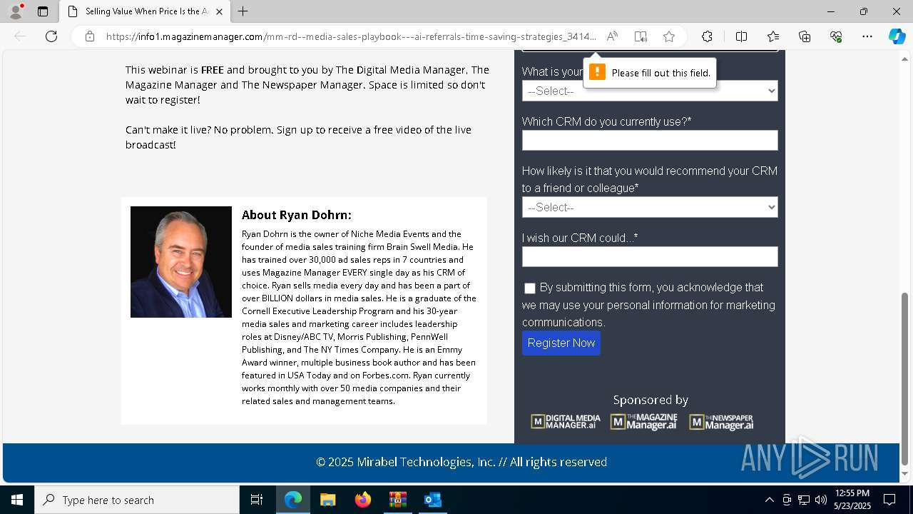The height and width of the screenshot is (514, 913).
Task: Open the Extensions puzzle icon
Action: pyautogui.click(x=707, y=36)
